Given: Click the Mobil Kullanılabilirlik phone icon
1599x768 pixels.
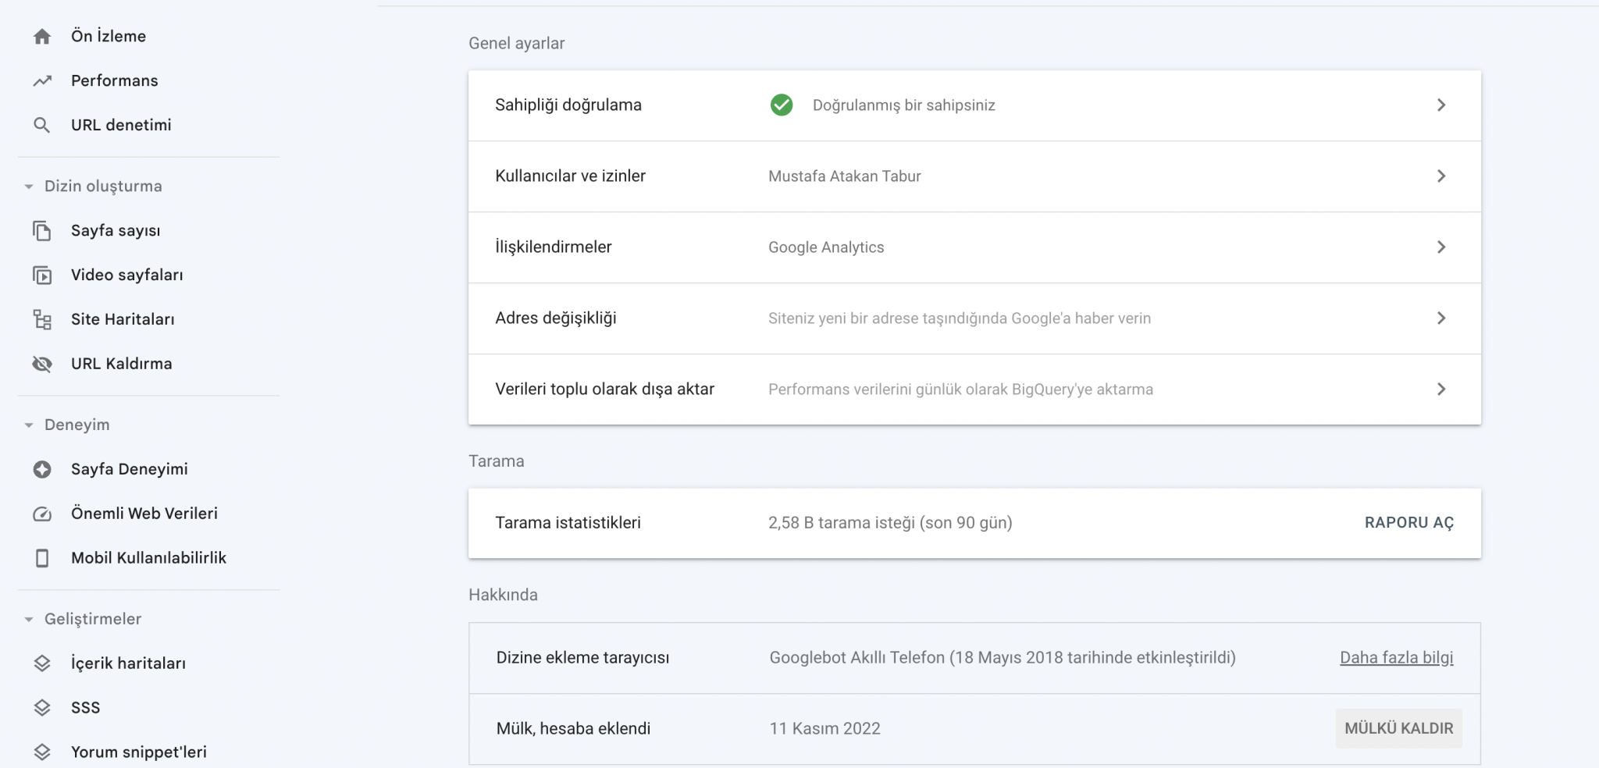Looking at the screenshot, I should [43, 557].
